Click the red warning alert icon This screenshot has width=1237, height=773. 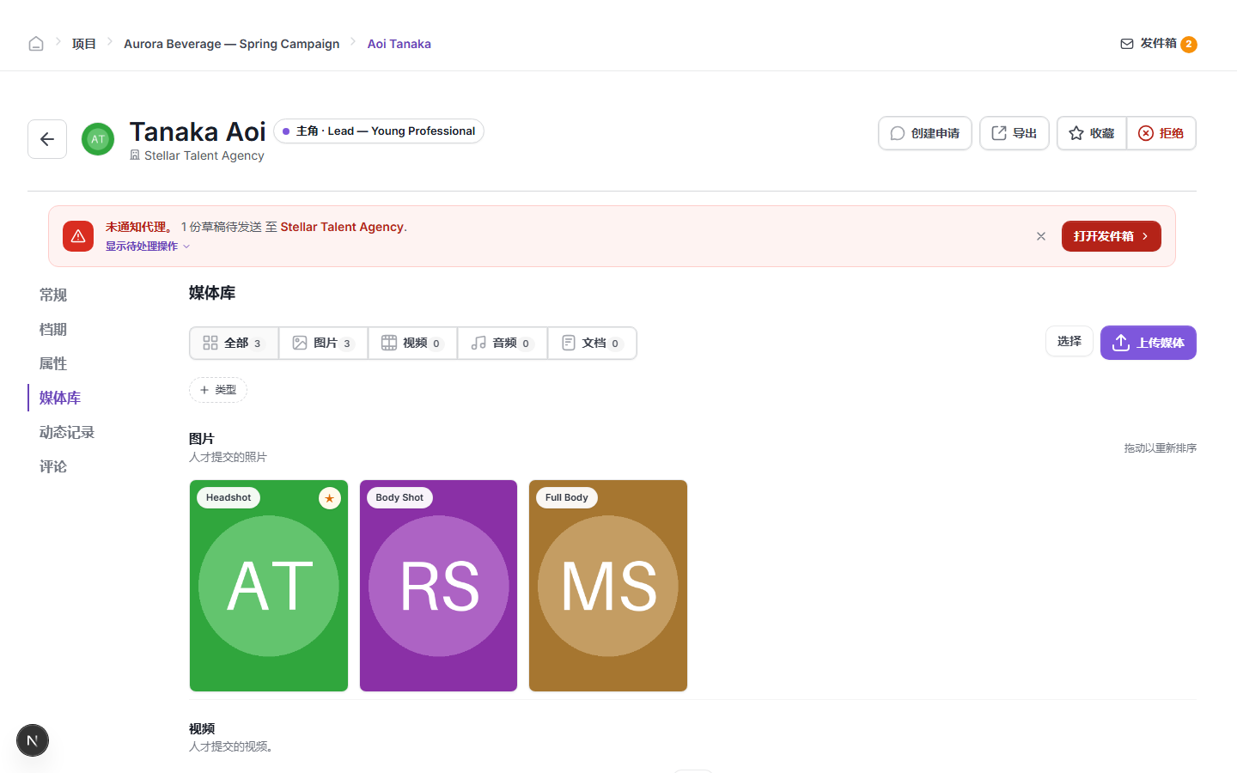(78, 236)
